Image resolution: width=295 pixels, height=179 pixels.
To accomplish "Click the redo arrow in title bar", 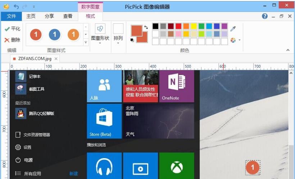I will (x=25, y=7).
